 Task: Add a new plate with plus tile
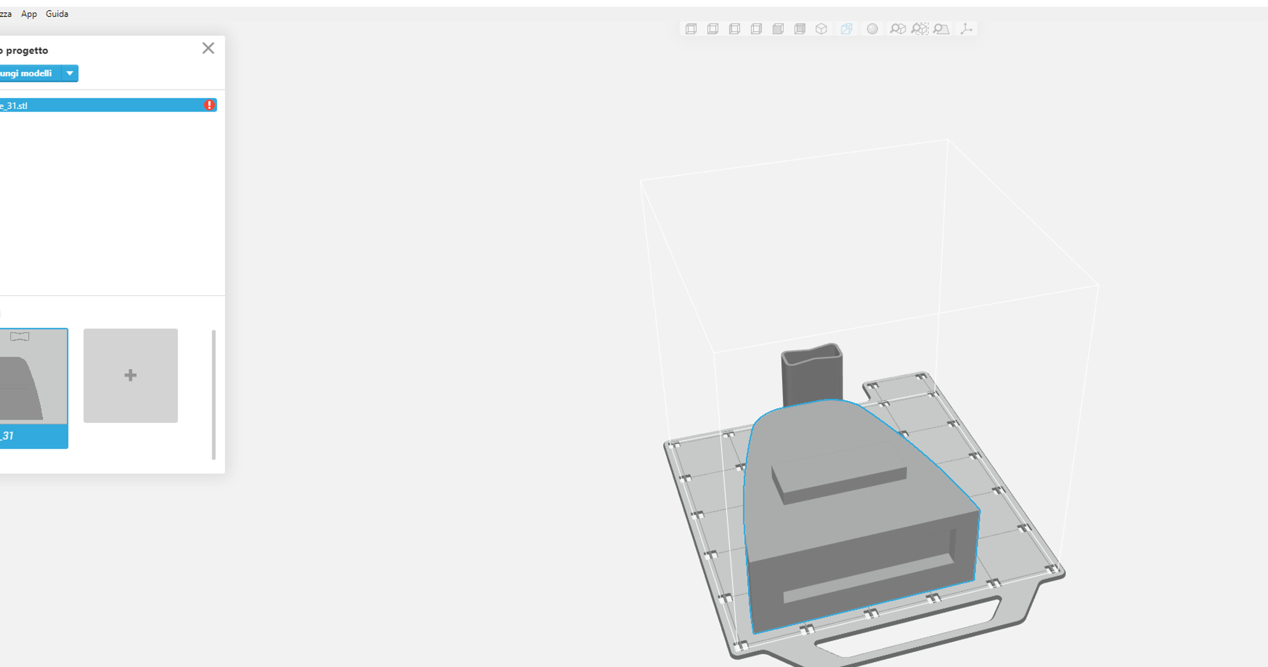click(130, 375)
